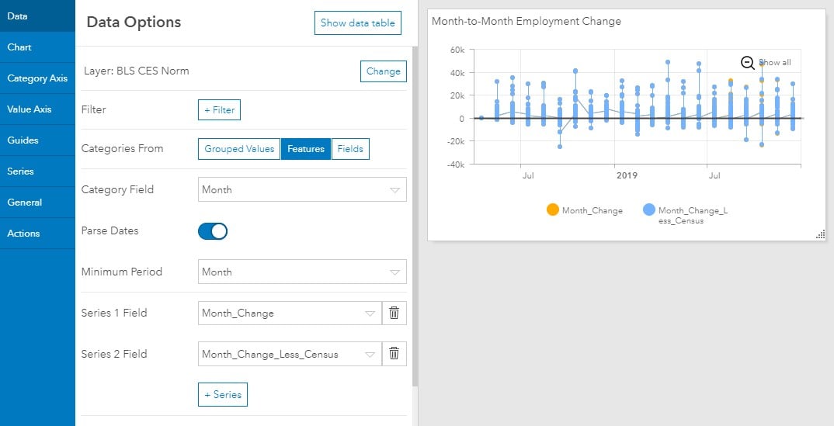Open the Value Axis tab
Screen dimensions: 834x426
pos(37,109)
